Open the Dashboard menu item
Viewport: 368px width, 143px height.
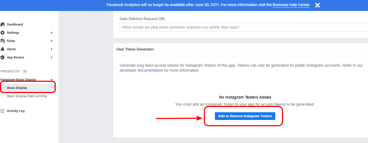(x=15, y=24)
